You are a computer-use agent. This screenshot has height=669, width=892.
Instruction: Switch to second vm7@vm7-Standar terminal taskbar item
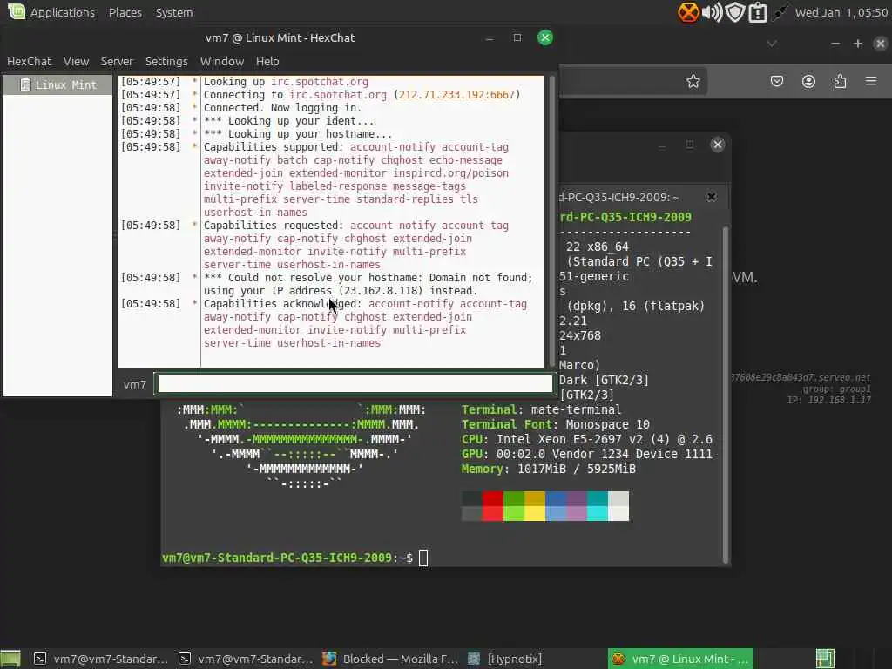click(x=245, y=659)
